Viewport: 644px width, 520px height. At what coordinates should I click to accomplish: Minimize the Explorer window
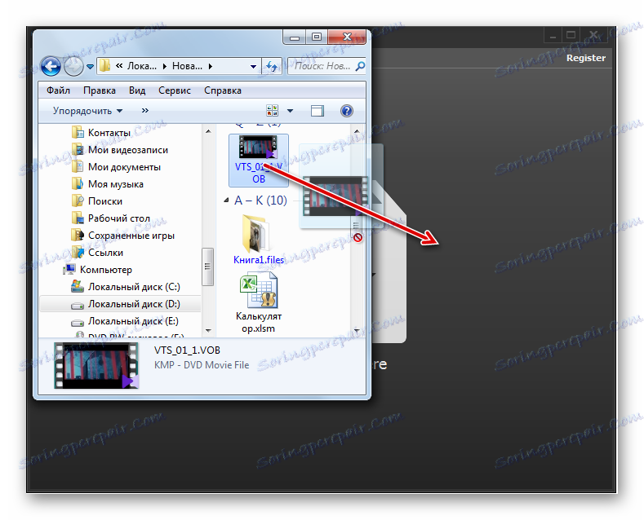point(295,37)
